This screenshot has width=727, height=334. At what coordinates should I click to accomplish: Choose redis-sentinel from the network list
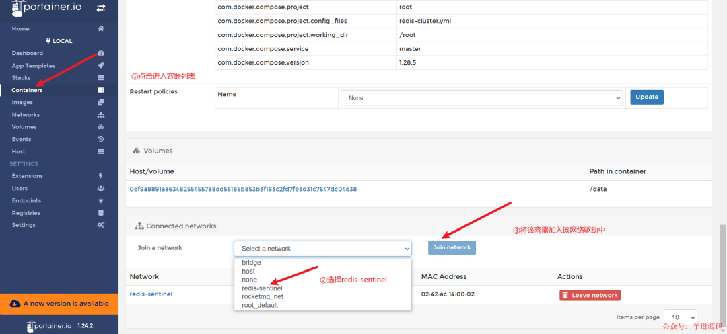[262, 288]
